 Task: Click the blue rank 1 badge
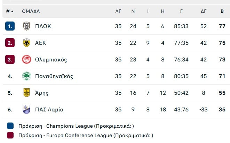pyautogui.click(x=10, y=26)
